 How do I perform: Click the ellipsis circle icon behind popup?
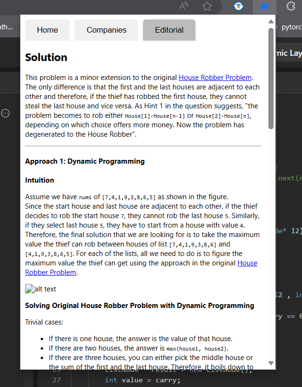click(x=5, y=113)
